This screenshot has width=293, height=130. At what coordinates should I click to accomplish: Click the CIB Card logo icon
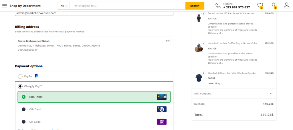[x=162, y=110]
